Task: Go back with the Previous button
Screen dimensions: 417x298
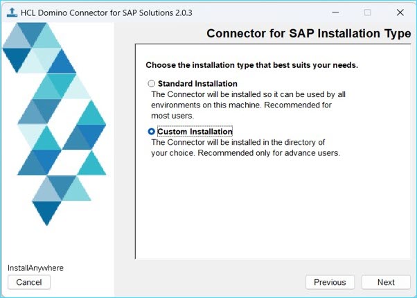Action: click(330, 282)
